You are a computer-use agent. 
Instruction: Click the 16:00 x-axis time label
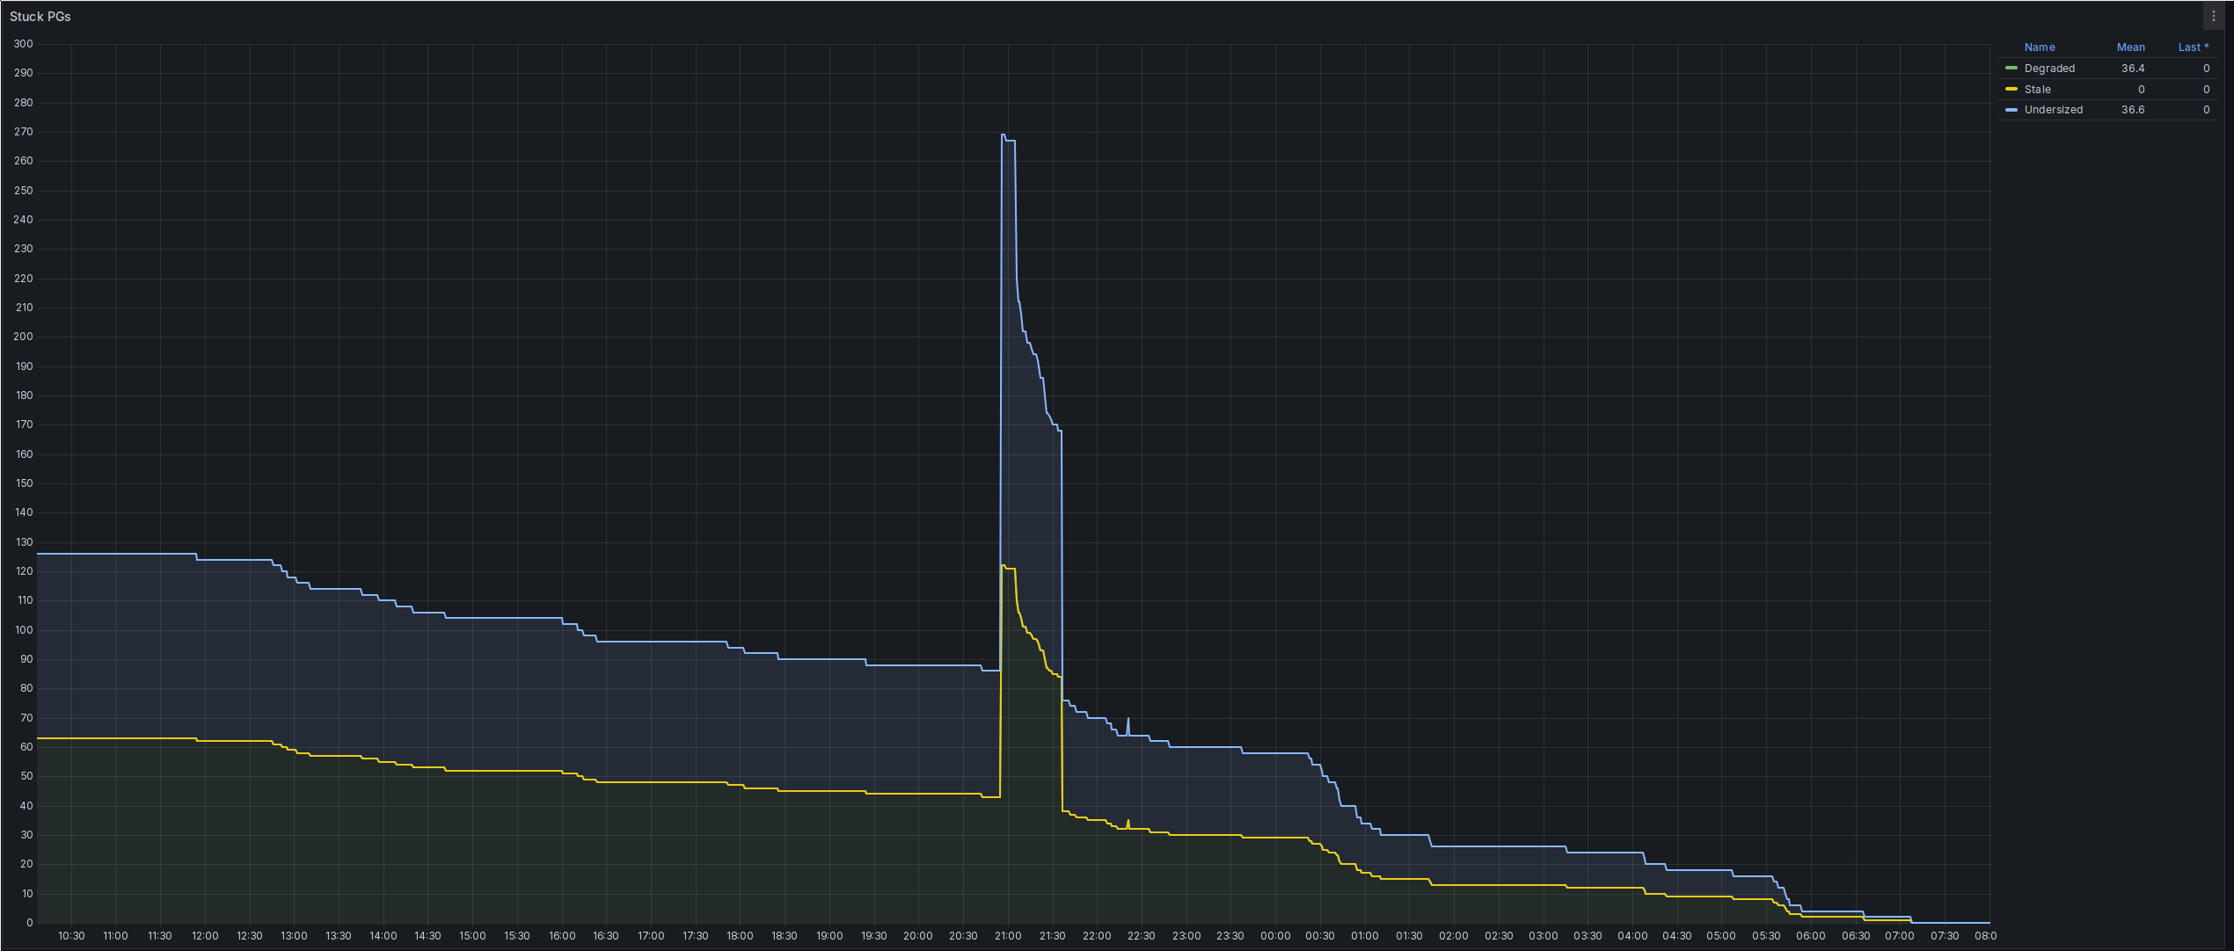562,936
